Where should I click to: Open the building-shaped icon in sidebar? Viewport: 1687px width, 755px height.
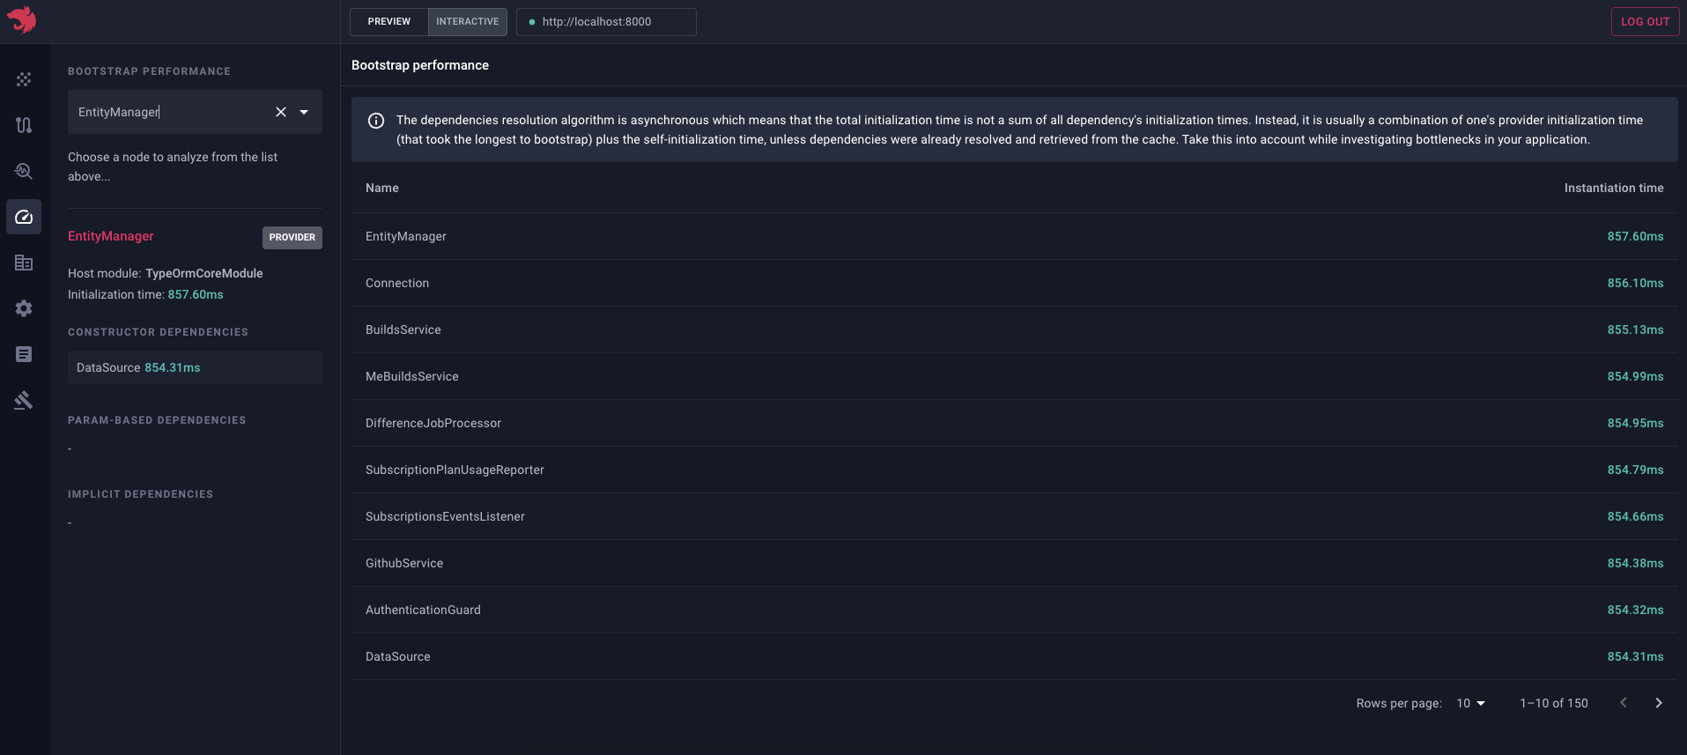24,263
